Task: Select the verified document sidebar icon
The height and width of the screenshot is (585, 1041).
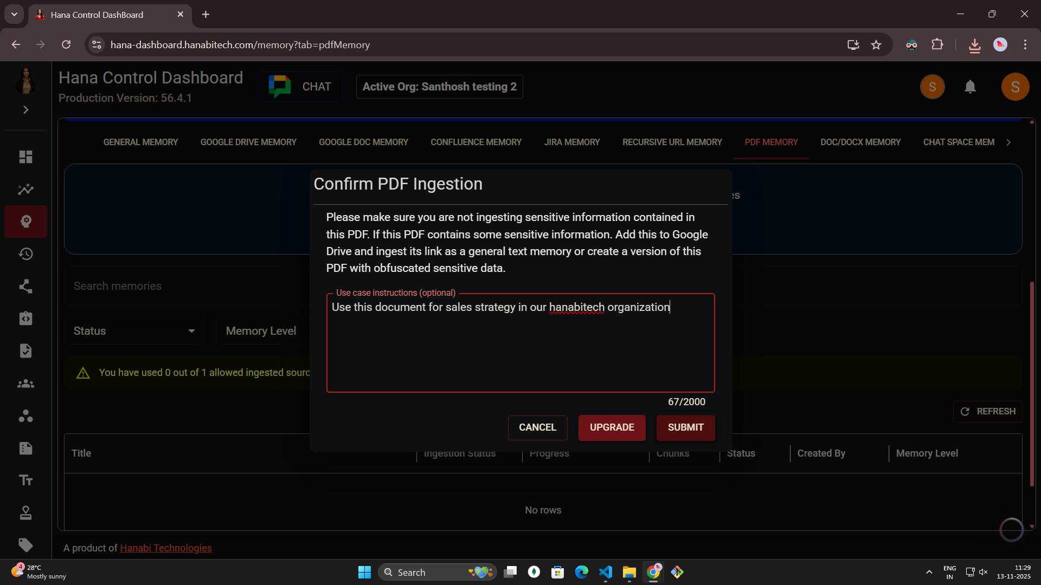Action: [x=25, y=350]
